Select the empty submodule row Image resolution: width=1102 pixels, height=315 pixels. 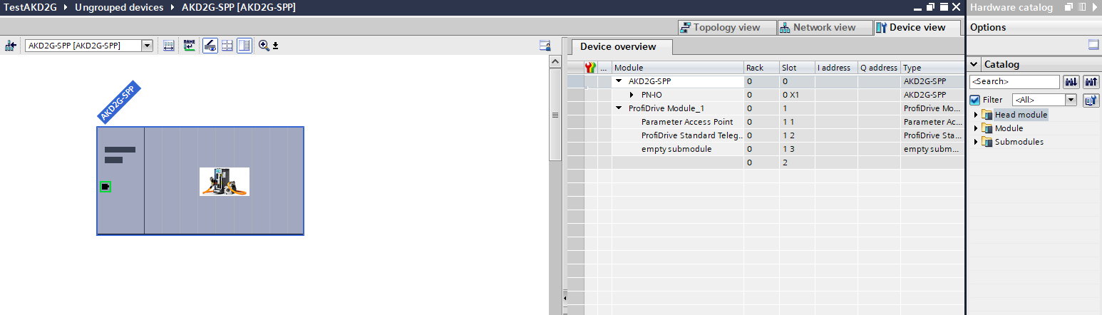[x=766, y=149]
